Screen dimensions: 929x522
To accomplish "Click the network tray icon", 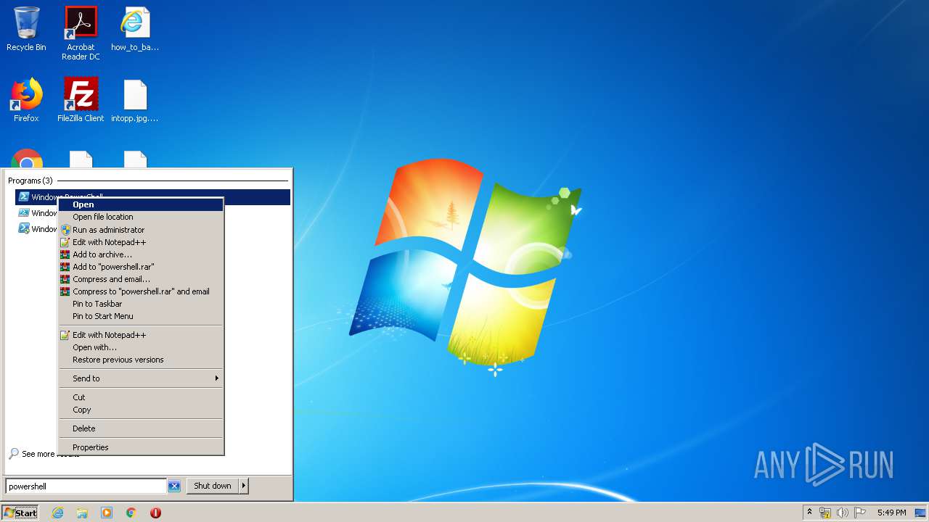I will 825,513.
